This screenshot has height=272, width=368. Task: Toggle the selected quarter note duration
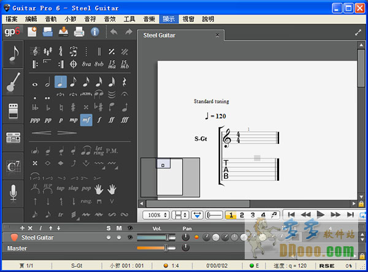(x=61, y=82)
